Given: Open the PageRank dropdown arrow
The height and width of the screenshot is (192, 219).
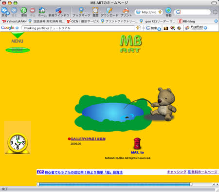Looking at the screenshot, I should 205,28.
